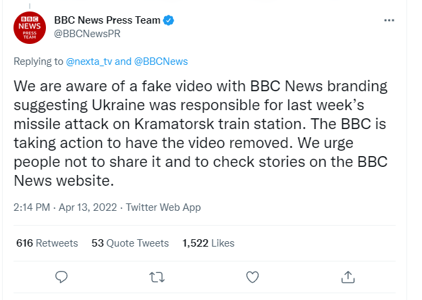The height and width of the screenshot is (300, 422).
Task: Open BBC News Press Team avatar
Action: point(30,27)
